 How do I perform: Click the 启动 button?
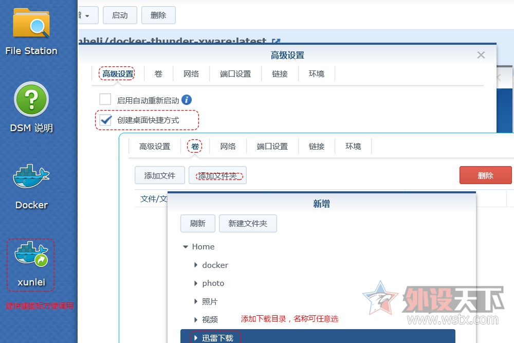[120, 15]
